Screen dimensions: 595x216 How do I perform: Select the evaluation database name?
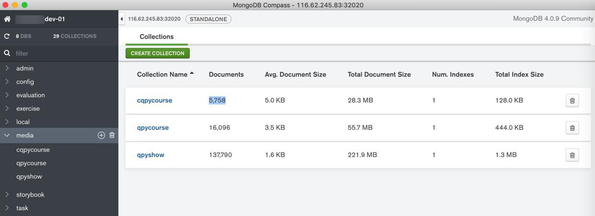(x=31, y=95)
